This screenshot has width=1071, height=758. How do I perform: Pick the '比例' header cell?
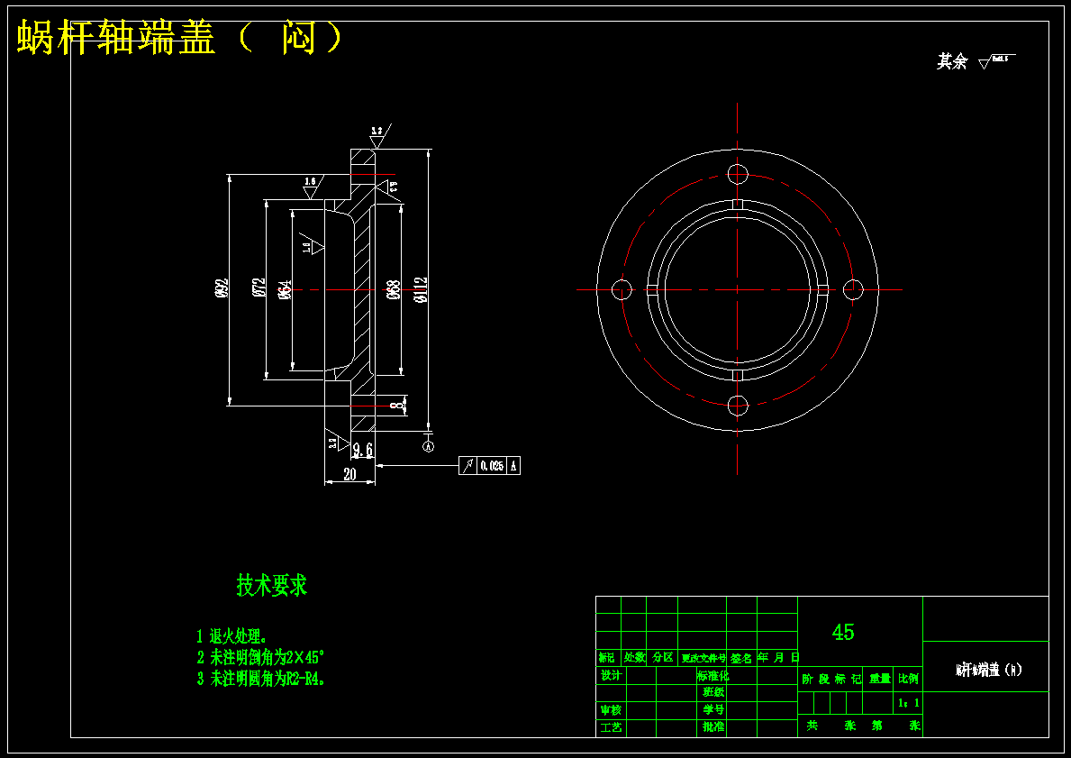click(x=909, y=679)
